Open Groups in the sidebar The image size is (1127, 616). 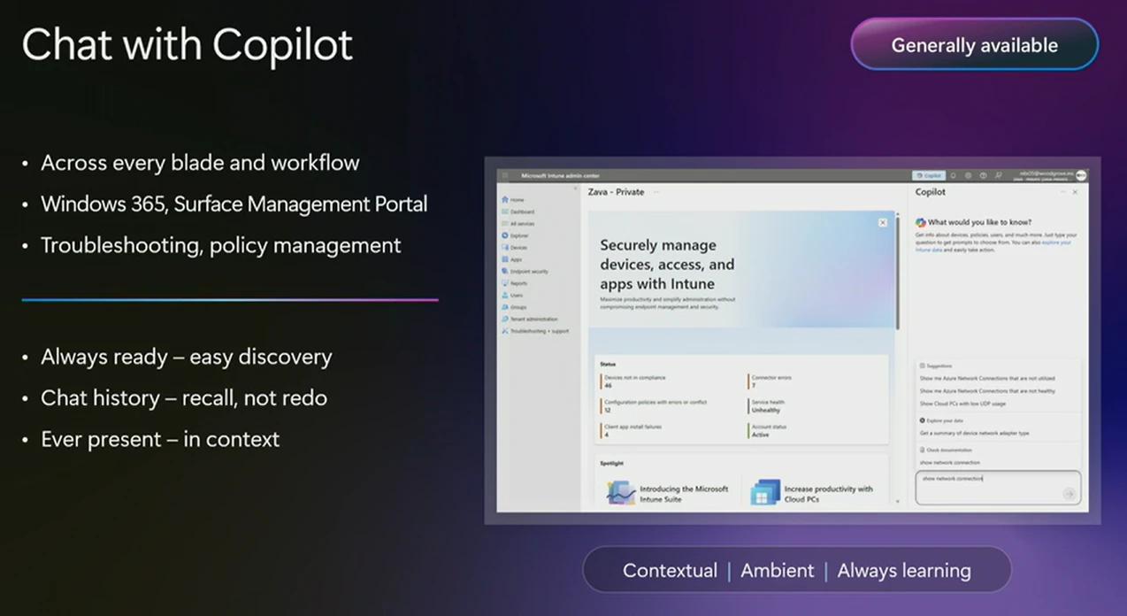coord(514,307)
